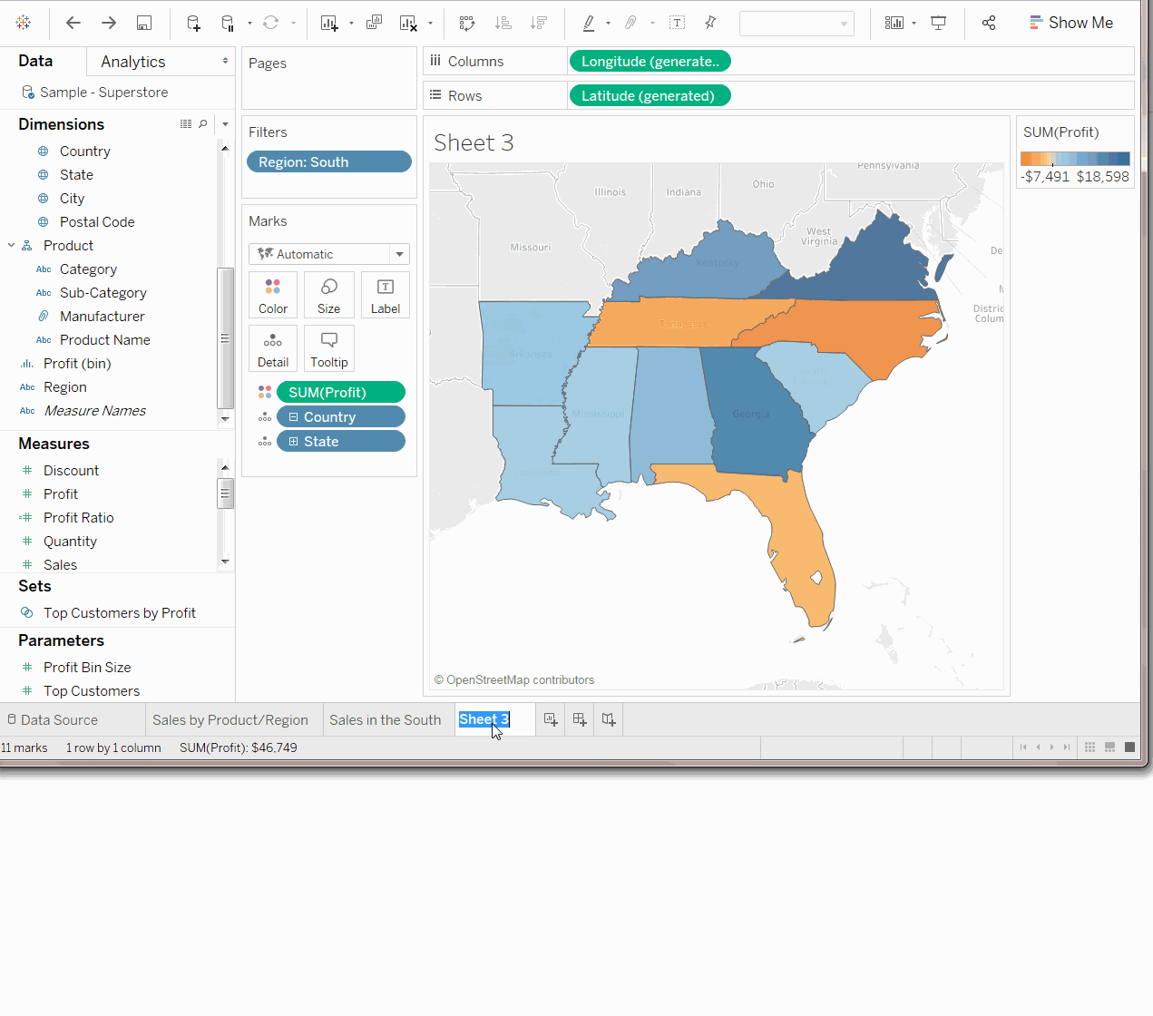Click the swap rows and columns icon
The image size is (1153, 1016).
point(467,23)
